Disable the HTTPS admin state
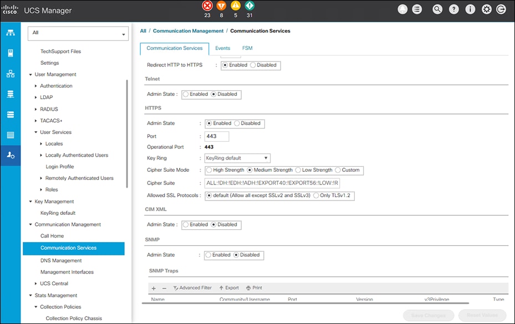Viewport: 515px width, 324px height. tap(237, 124)
